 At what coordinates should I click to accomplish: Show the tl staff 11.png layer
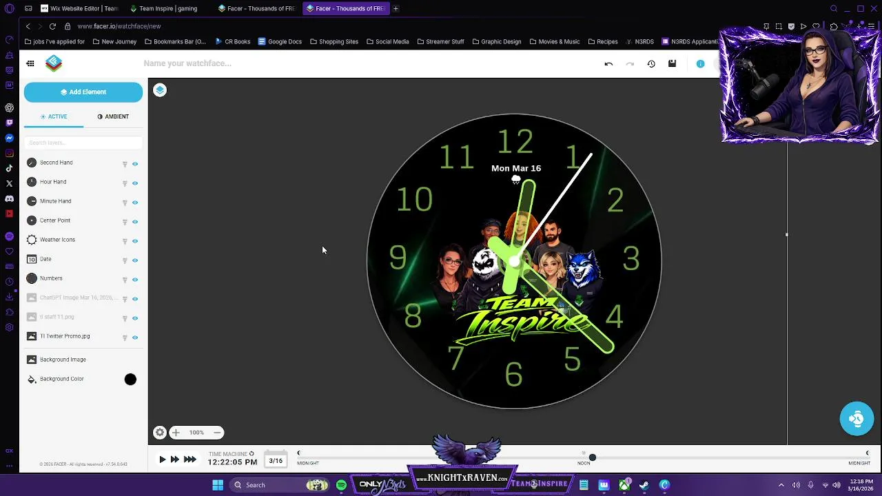tap(135, 318)
